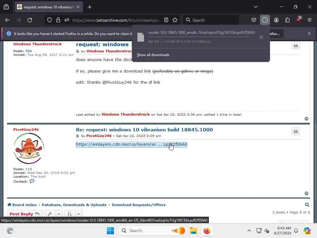The width and height of the screenshot is (317, 238).
Task: Open the muted volume tray icon
Action: [267, 231]
